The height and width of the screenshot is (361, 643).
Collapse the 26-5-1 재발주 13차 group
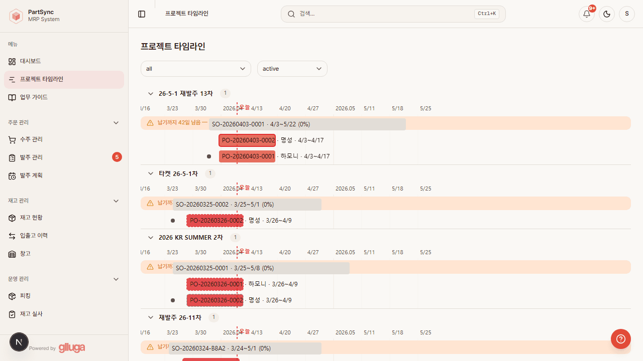pyautogui.click(x=150, y=93)
